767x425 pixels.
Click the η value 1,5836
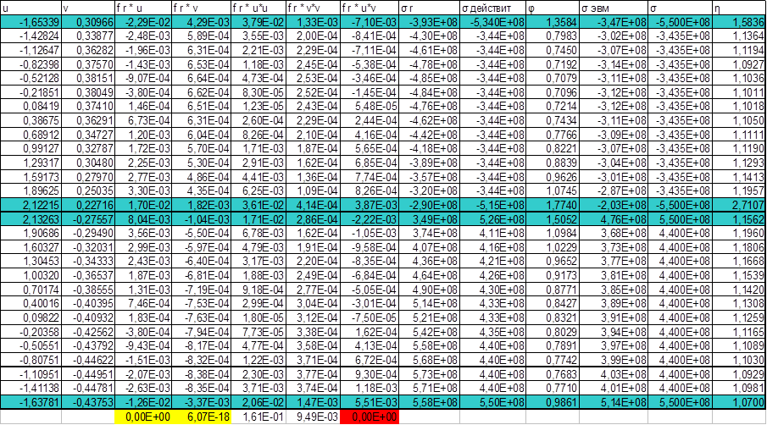739,22
